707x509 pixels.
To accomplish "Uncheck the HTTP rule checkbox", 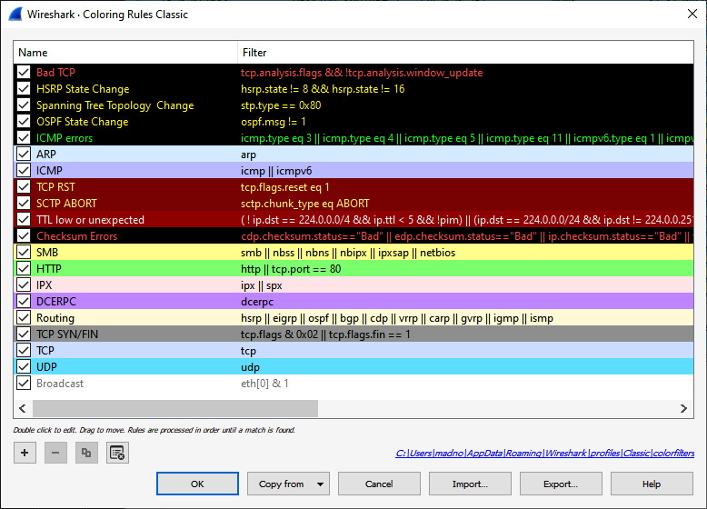I will coord(24,269).
